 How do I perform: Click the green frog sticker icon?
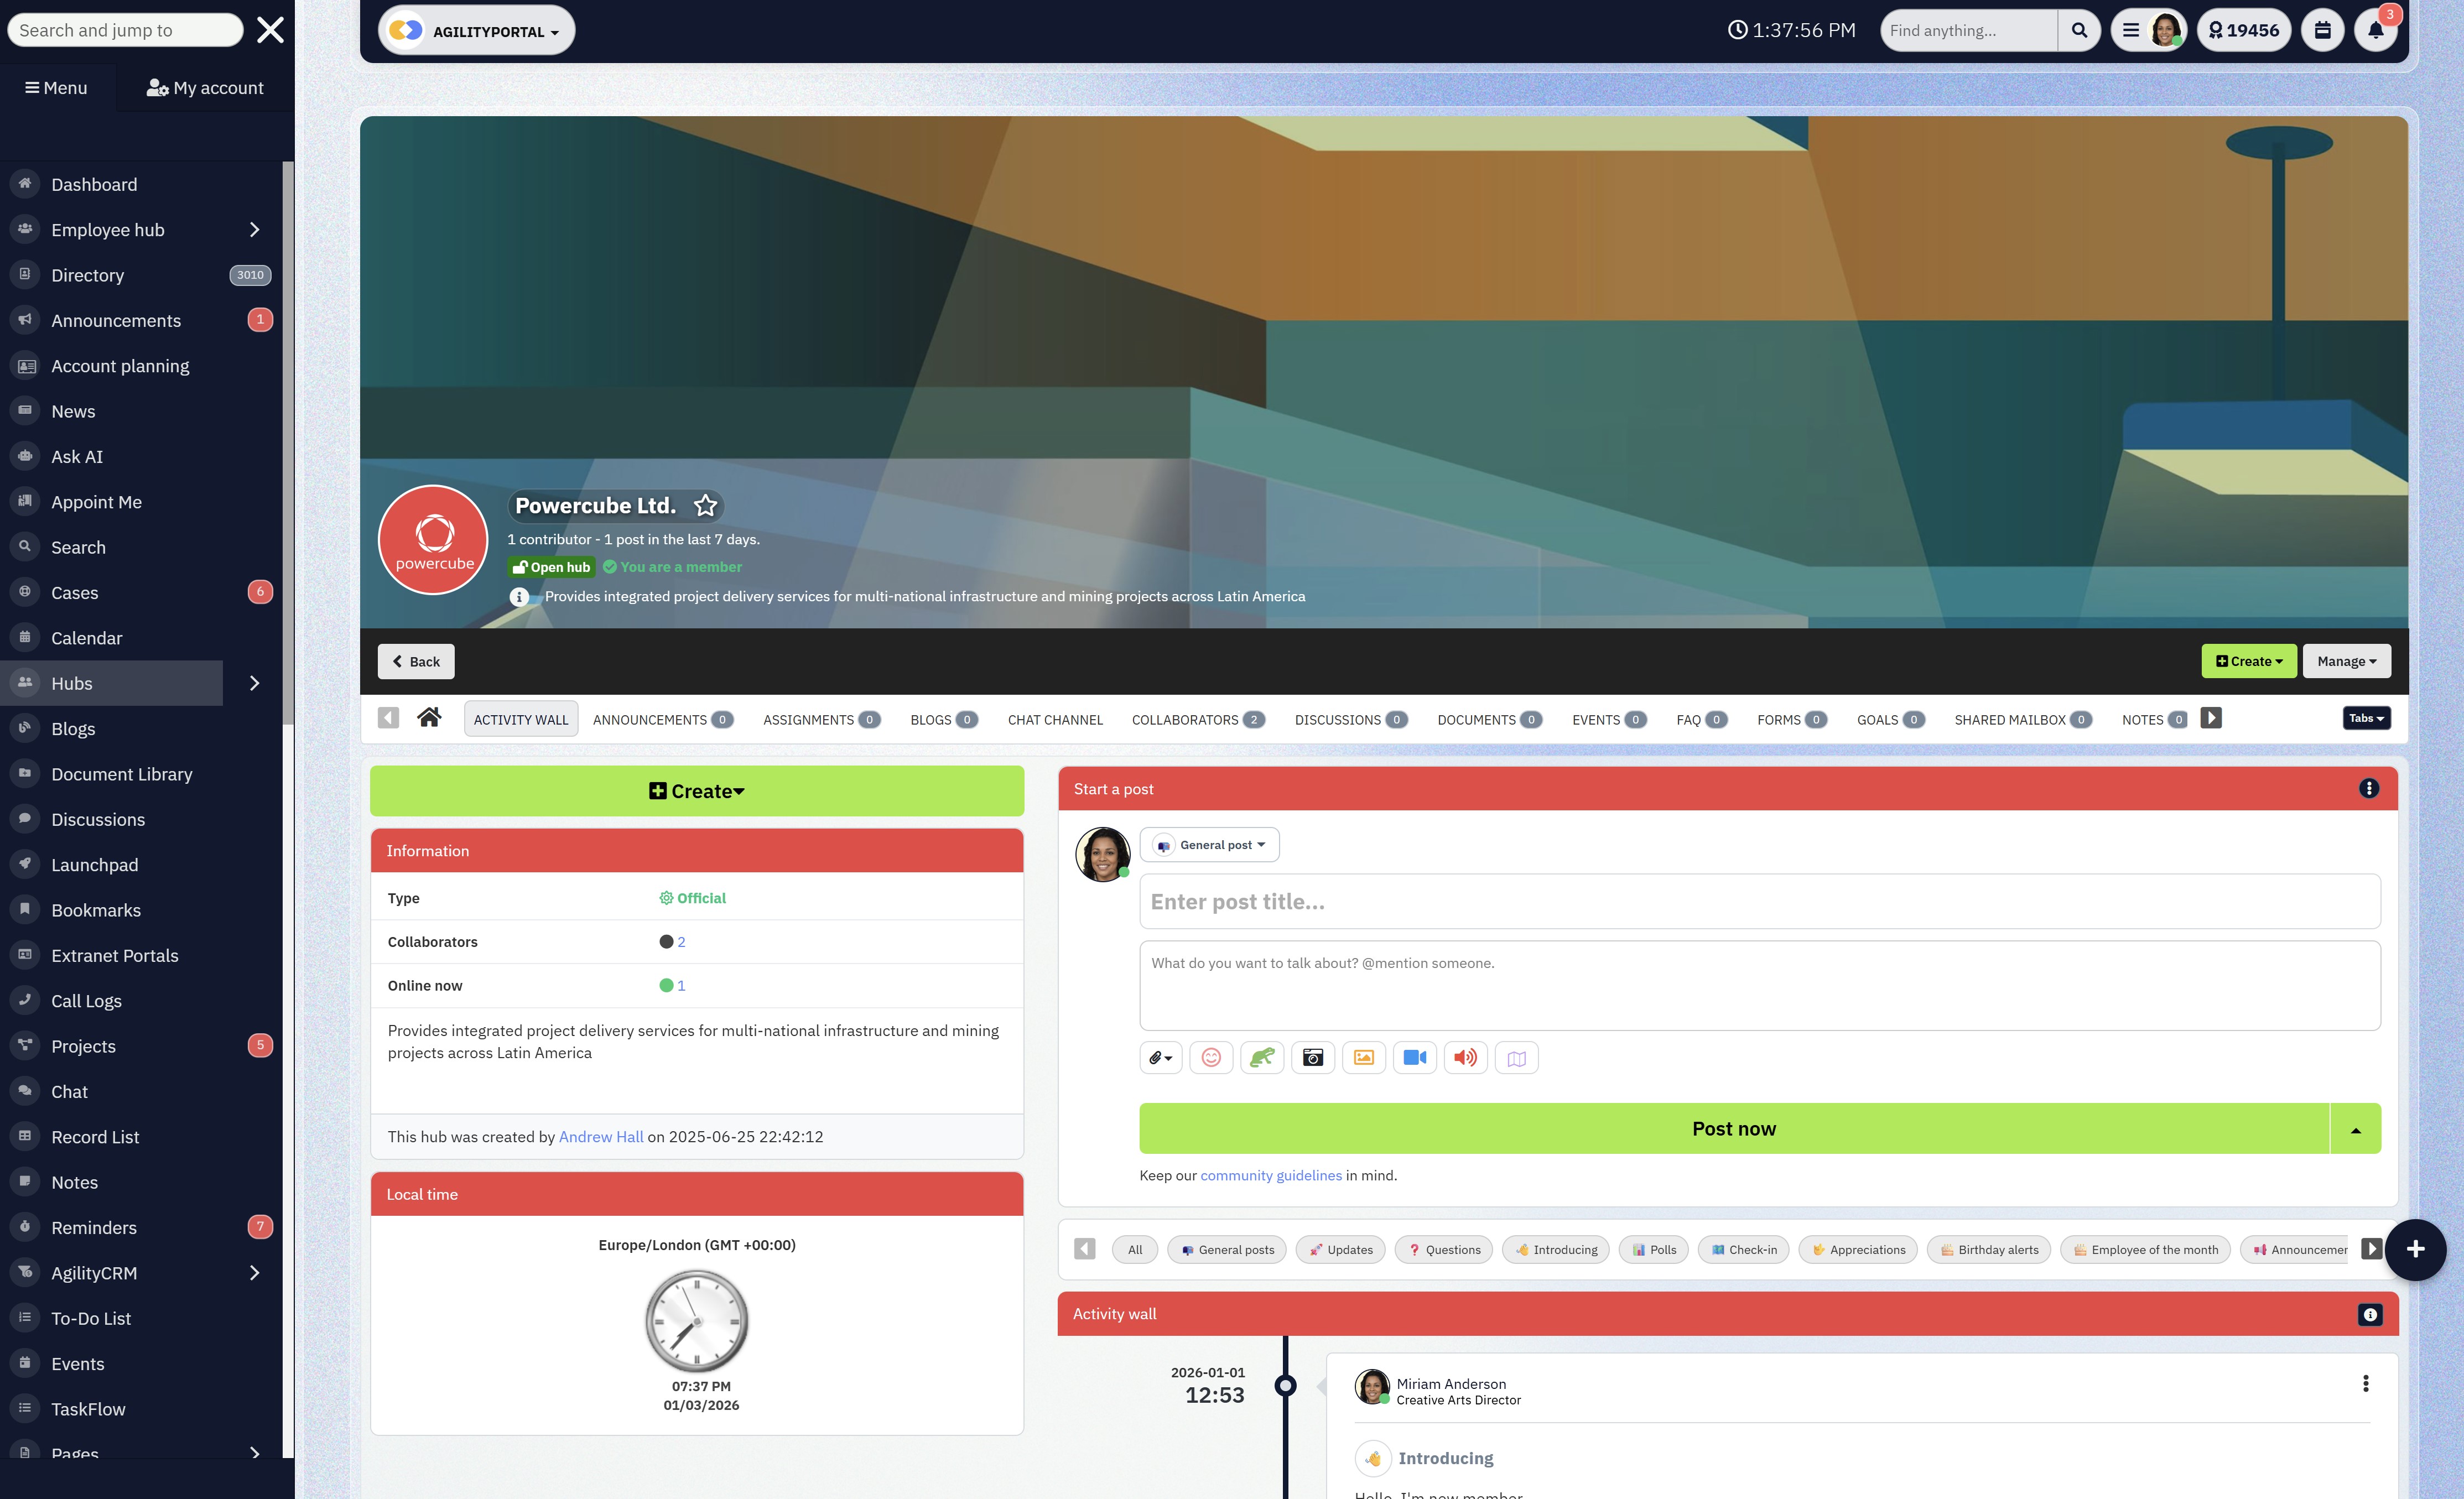point(1261,1057)
